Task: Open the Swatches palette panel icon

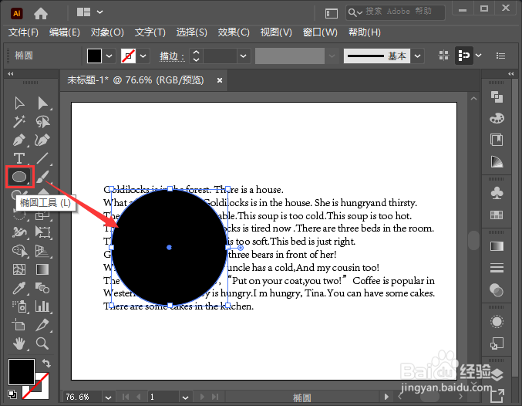Action: tap(497, 118)
